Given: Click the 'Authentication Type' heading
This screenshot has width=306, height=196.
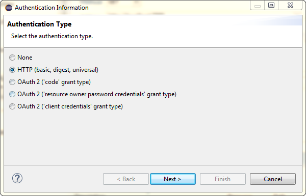Looking at the screenshot, I should coord(39,24).
